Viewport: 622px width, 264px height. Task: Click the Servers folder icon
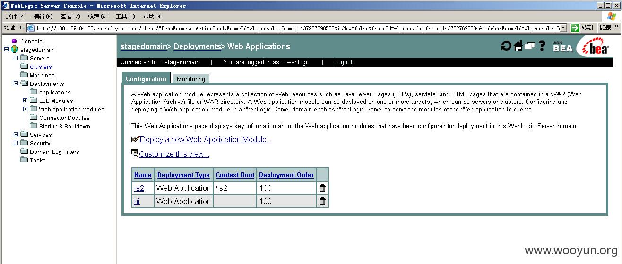[24, 58]
